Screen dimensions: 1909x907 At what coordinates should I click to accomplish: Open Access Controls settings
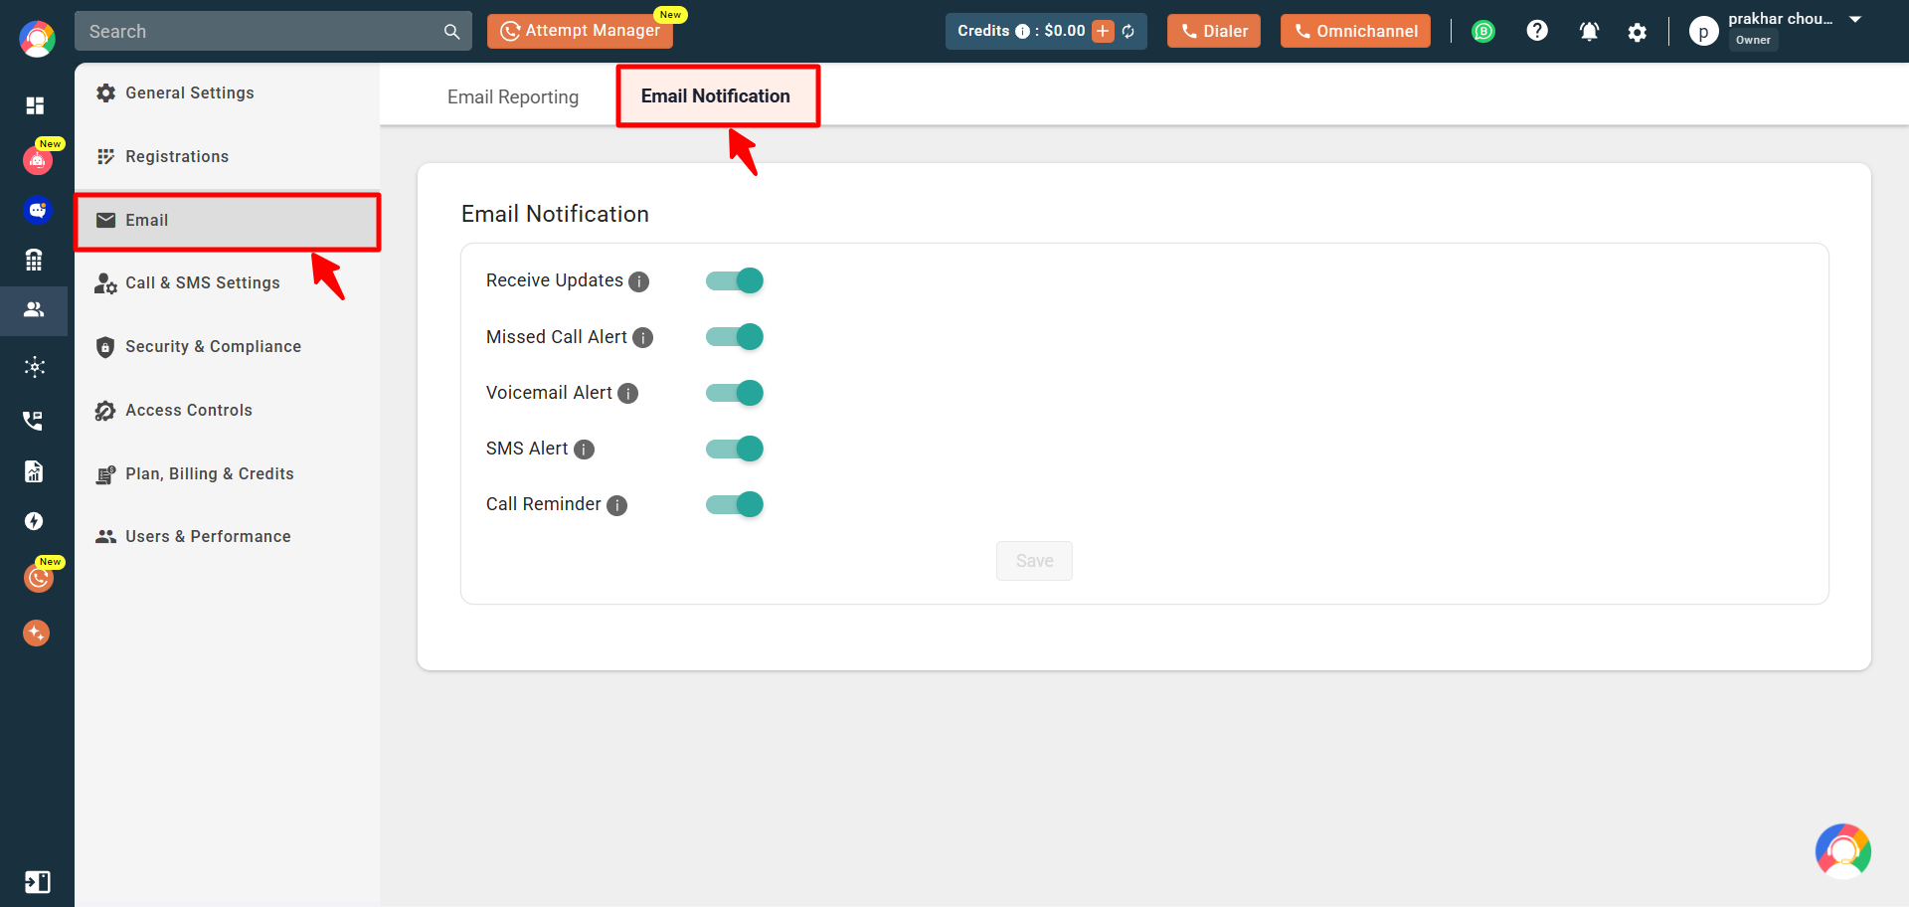(227, 410)
